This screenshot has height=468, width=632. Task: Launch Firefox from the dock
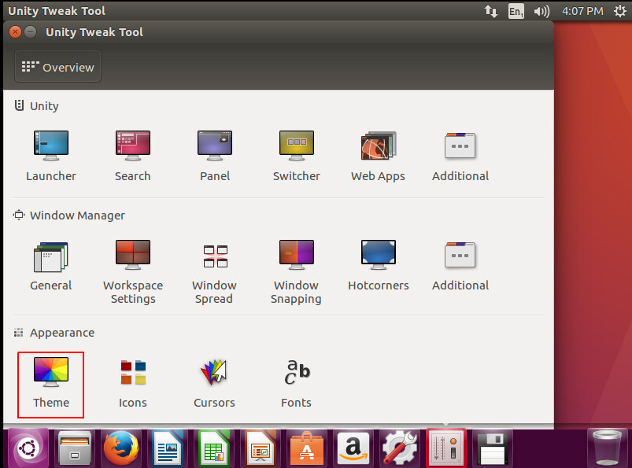[121, 448]
